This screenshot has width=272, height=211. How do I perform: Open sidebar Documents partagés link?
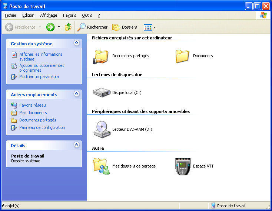(38, 120)
